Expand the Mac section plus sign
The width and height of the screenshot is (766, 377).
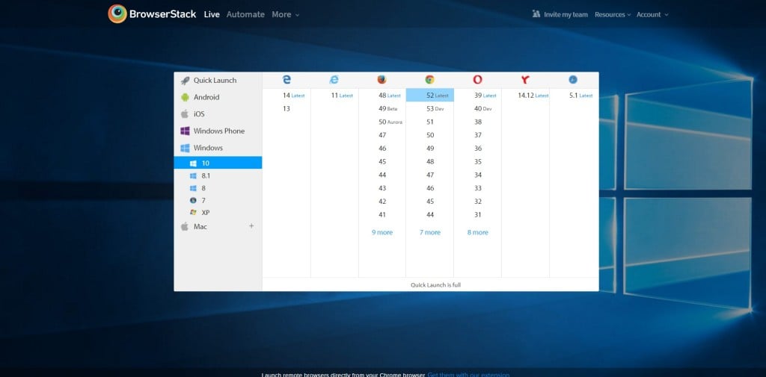(251, 226)
